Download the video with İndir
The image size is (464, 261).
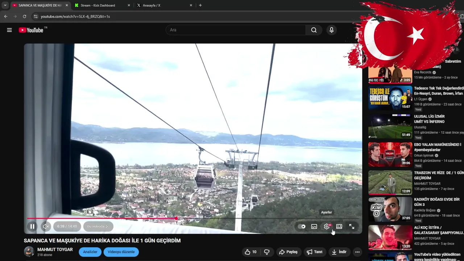339,252
